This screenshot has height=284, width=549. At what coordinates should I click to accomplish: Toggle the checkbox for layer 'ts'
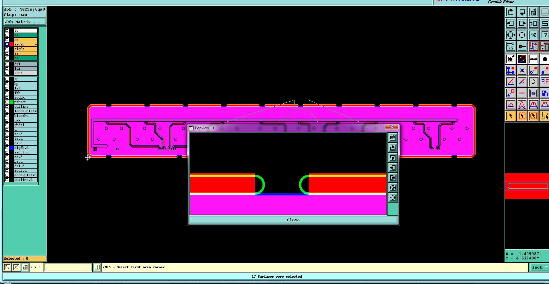[x=7, y=35]
